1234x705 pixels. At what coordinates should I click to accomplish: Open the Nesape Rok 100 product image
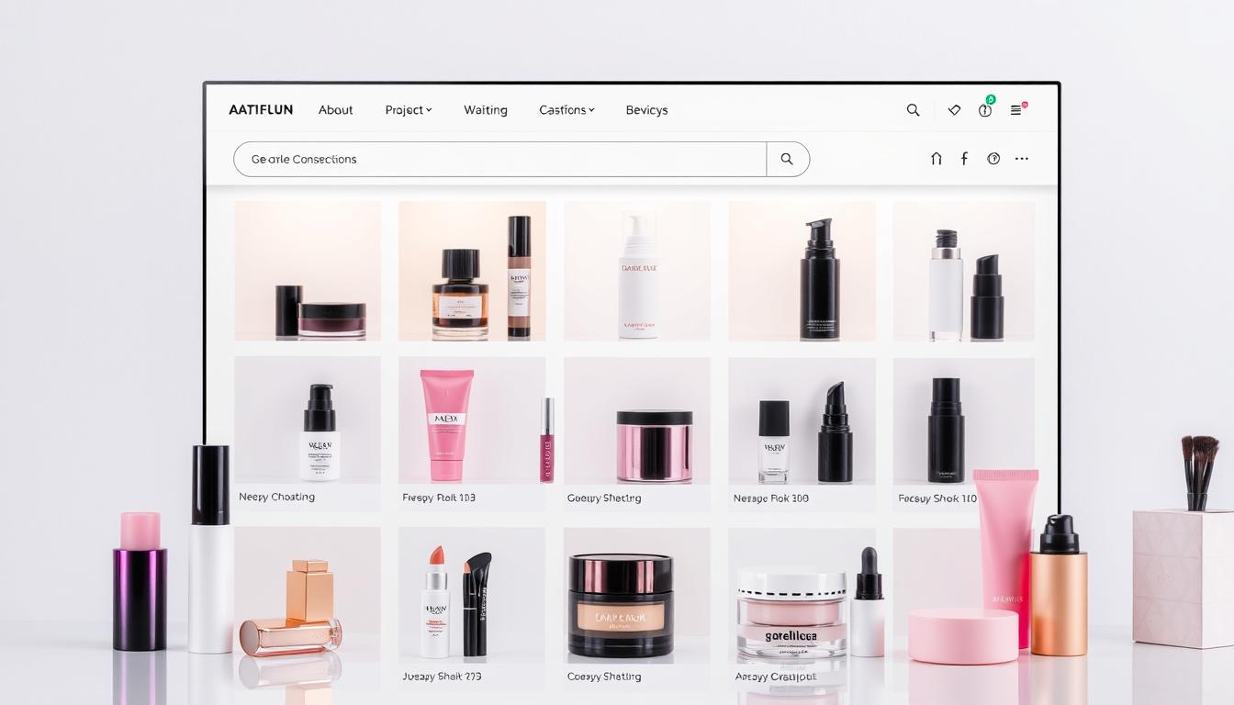click(802, 420)
